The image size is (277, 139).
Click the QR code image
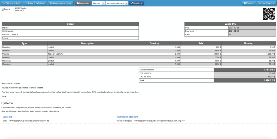(269, 14)
